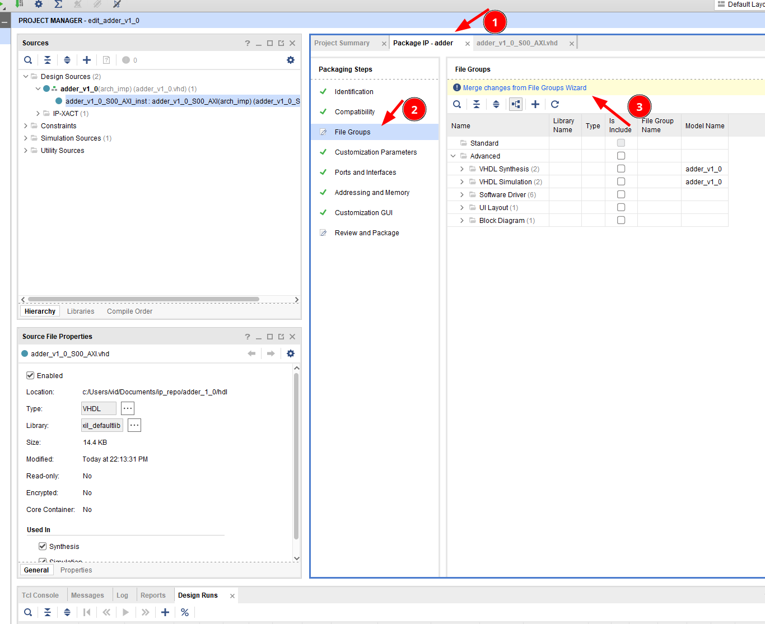Click the Sources horizontal scrollbar
The width and height of the screenshot is (765, 624).
(x=143, y=300)
